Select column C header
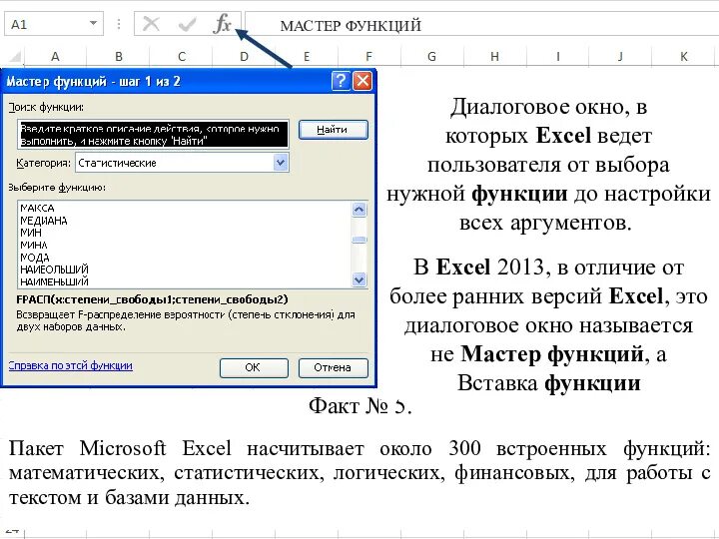The width and height of the screenshot is (719, 539). coord(181,56)
